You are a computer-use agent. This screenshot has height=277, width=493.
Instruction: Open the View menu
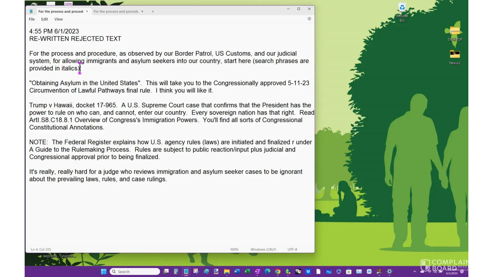coord(59,19)
